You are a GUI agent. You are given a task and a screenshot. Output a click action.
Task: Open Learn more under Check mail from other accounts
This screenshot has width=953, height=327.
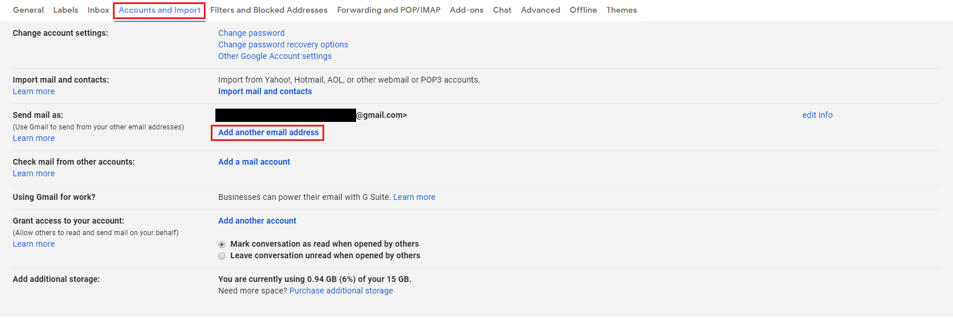tap(34, 173)
